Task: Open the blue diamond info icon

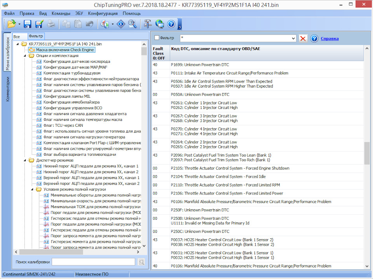Action: pyautogui.click(x=121, y=24)
